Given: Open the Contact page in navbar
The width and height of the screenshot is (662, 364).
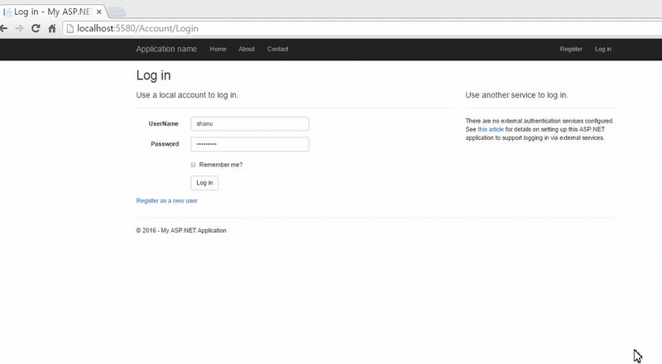Looking at the screenshot, I should 278,49.
